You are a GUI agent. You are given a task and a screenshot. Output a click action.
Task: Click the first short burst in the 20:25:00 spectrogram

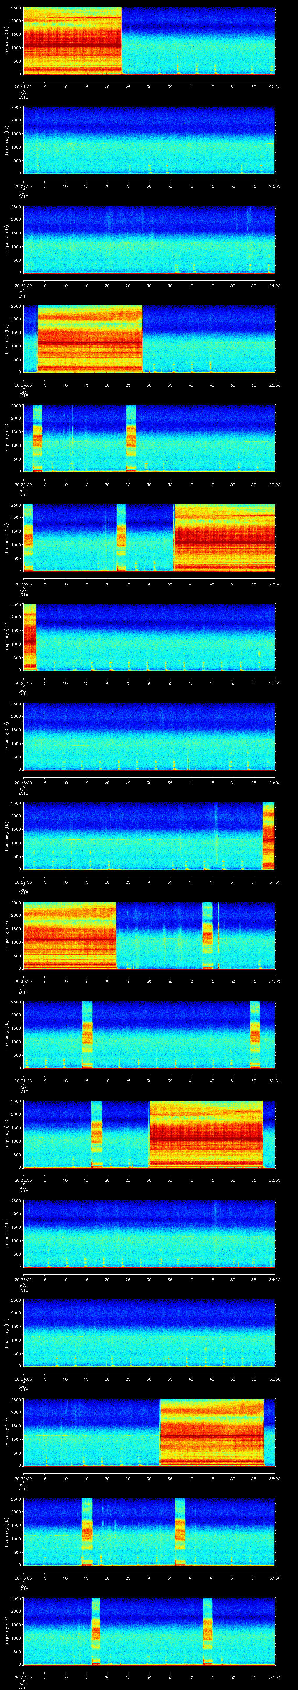pos(37,438)
